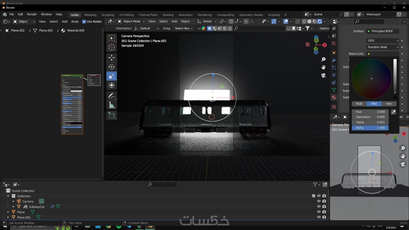Toggle the Use Nodes checkbox
The image size is (409, 230).
pos(84,21)
